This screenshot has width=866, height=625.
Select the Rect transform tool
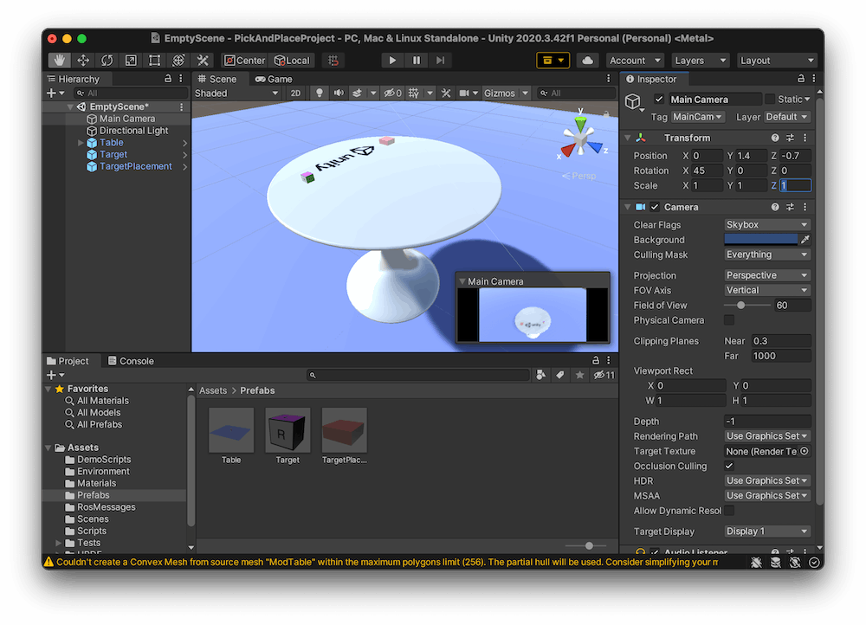pyautogui.click(x=155, y=61)
